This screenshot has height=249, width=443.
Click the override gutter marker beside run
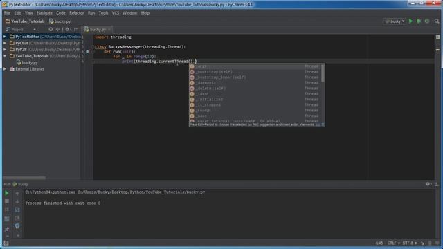tap(88, 51)
